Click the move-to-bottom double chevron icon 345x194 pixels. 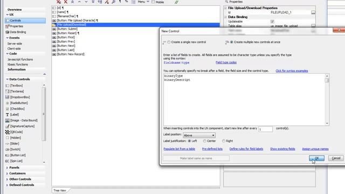point(93,2)
